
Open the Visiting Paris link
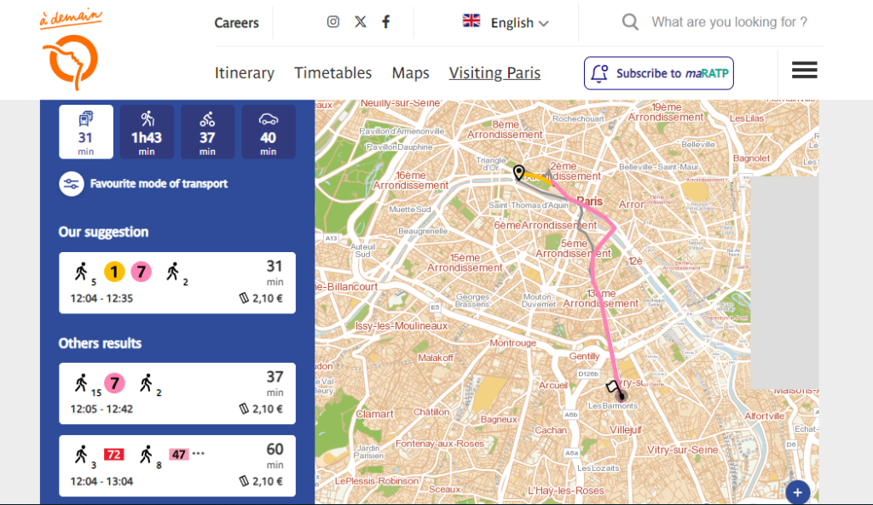point(494,73)
